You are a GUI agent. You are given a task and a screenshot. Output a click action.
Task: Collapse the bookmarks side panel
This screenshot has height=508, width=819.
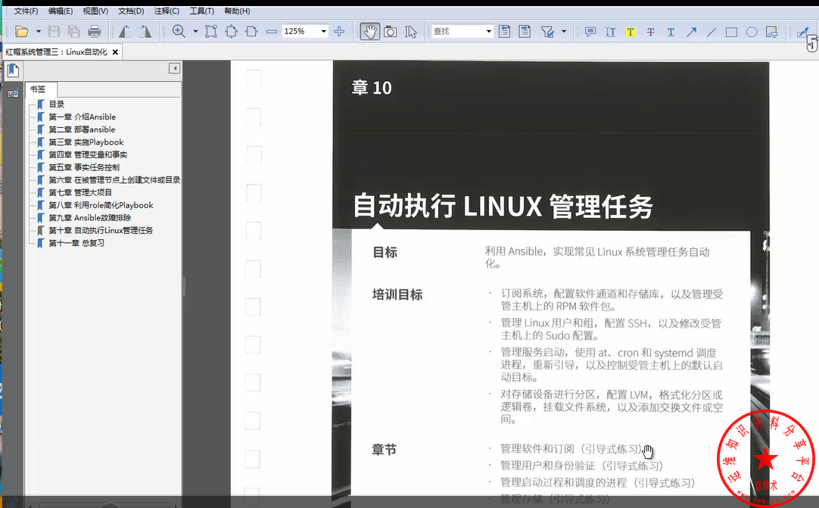175,69
